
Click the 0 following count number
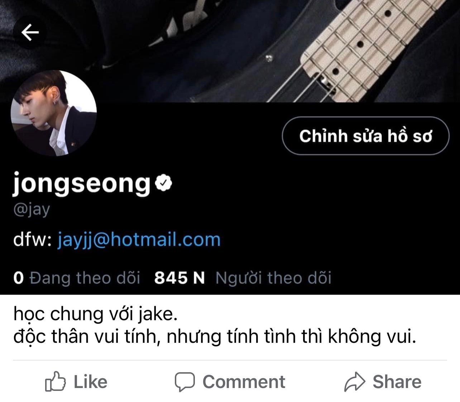18,278
